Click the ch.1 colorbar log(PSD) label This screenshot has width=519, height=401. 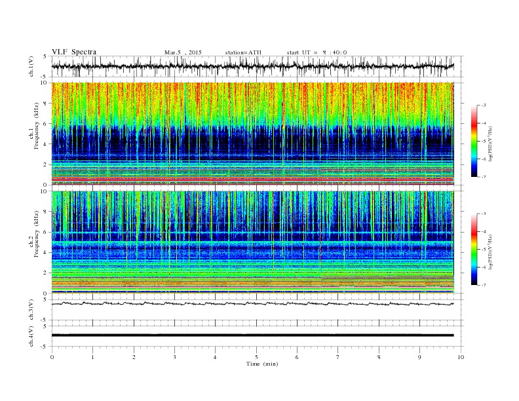490,143
